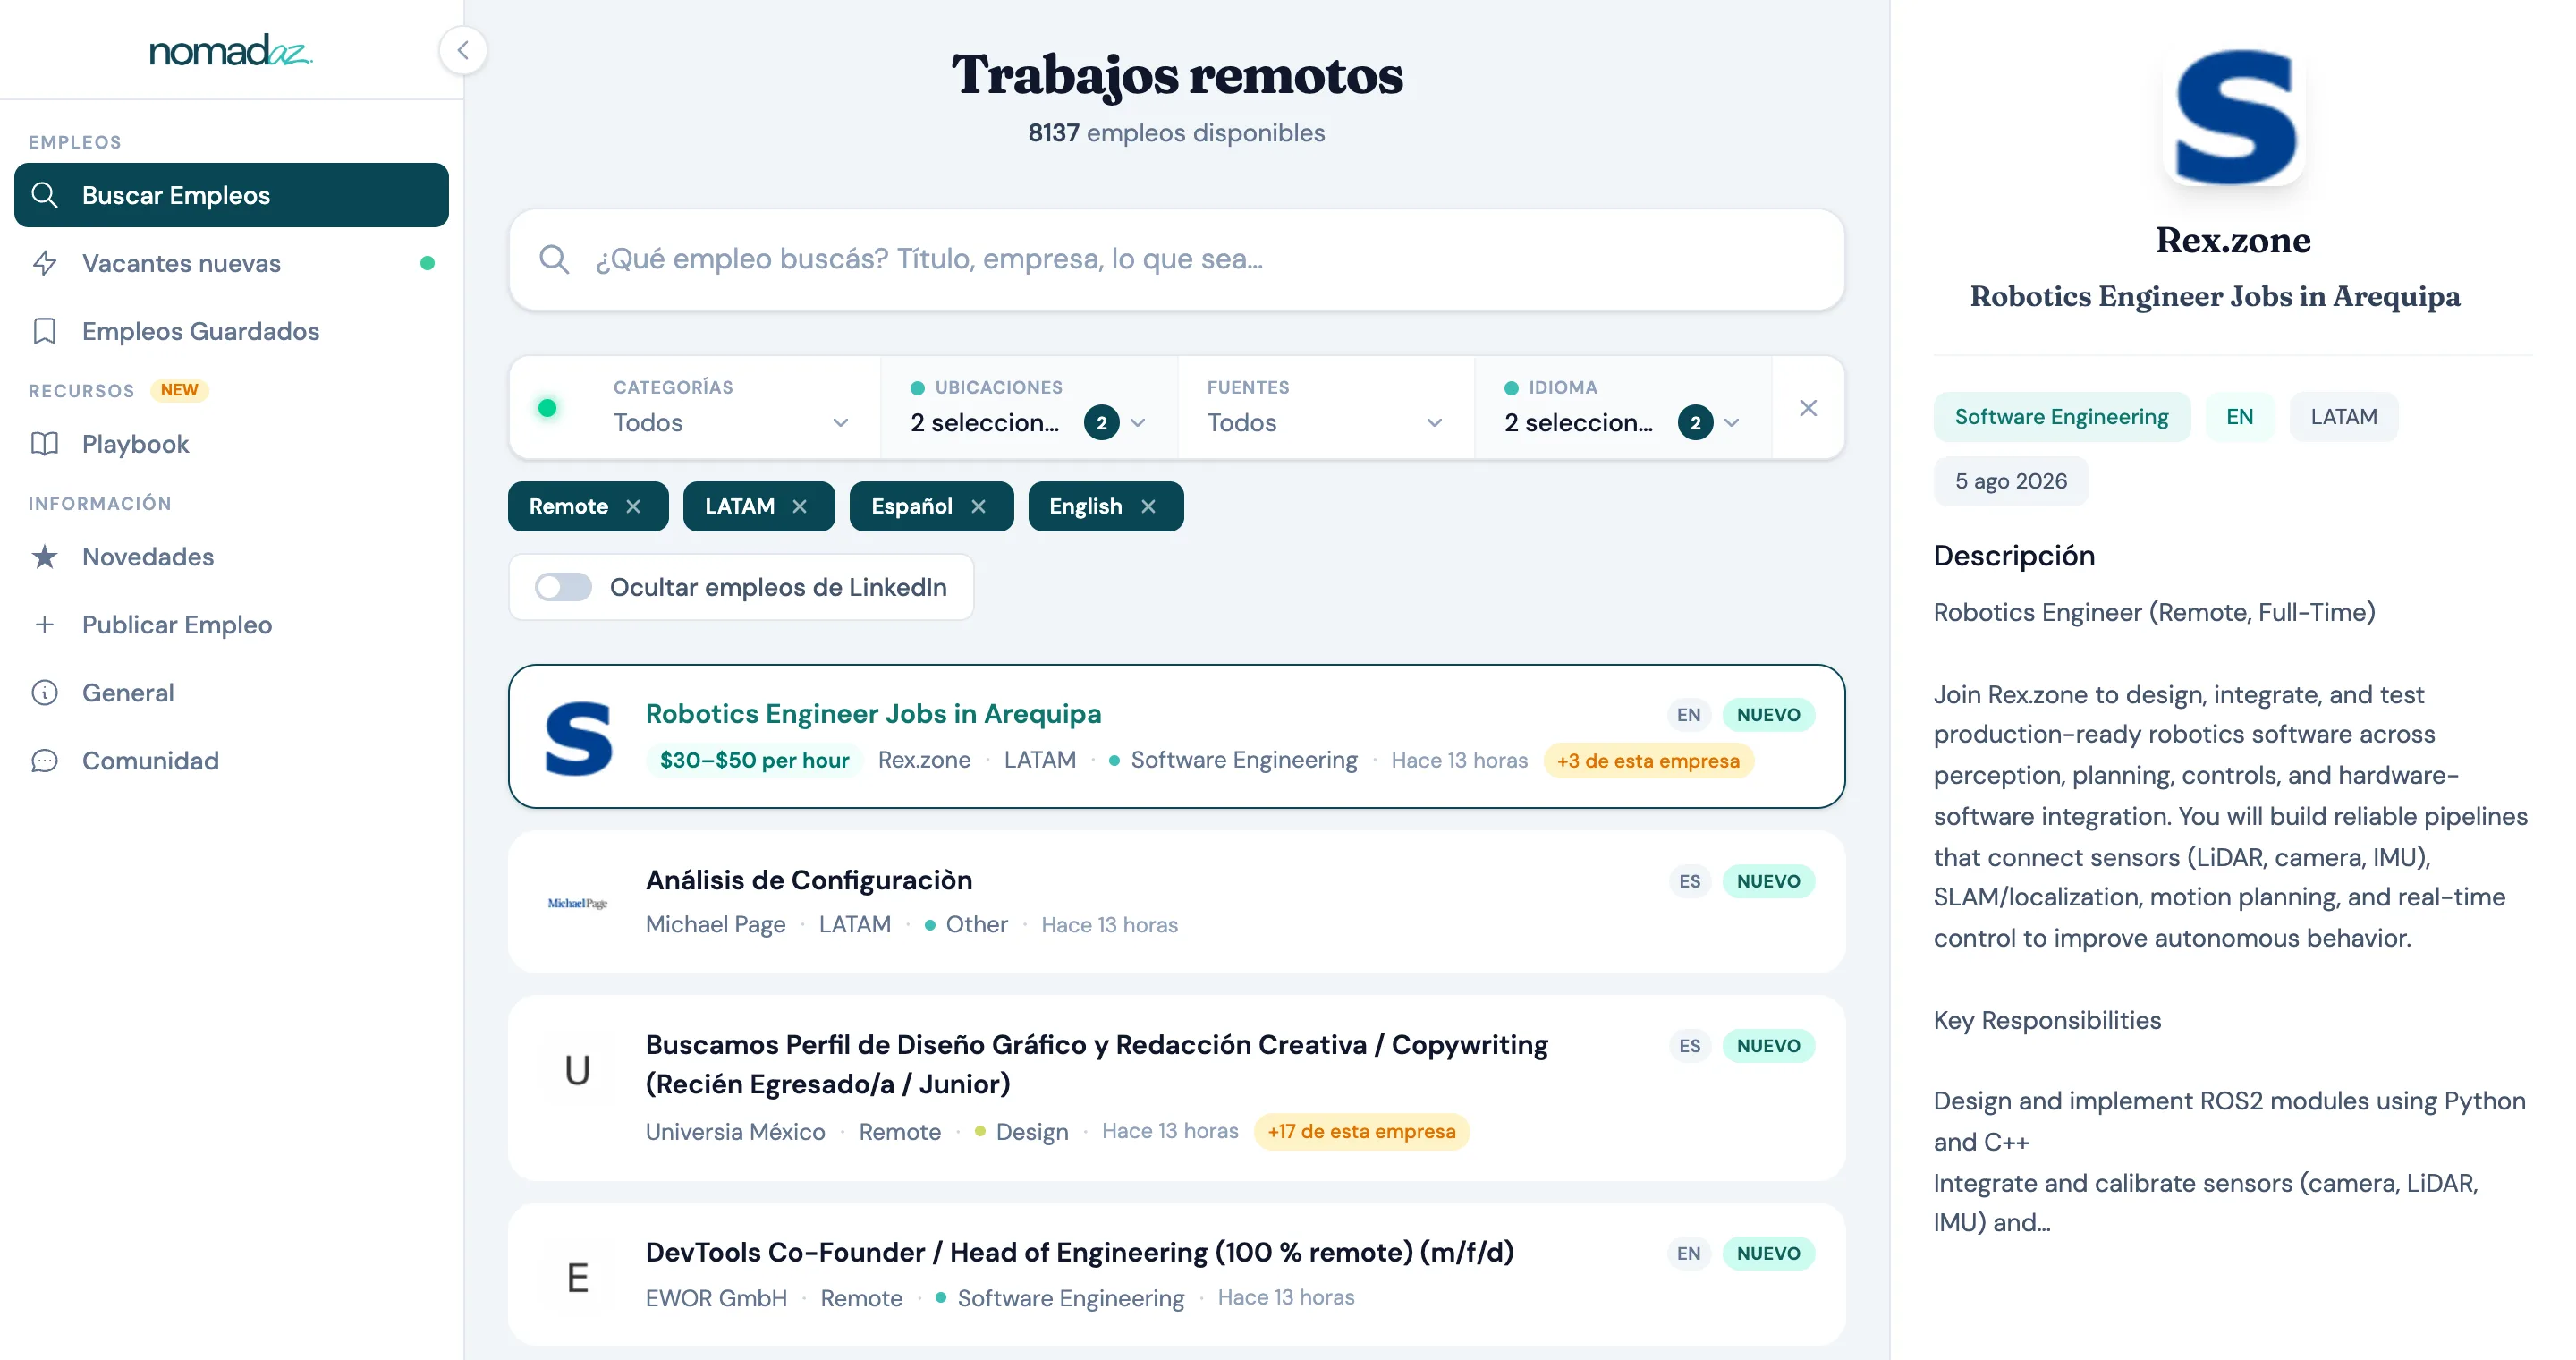Click '+3 de esta empresa' badge

coord(1648,760)
